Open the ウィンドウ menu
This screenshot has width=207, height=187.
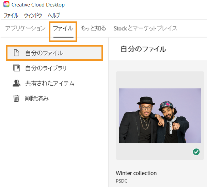tap(33, 15)
